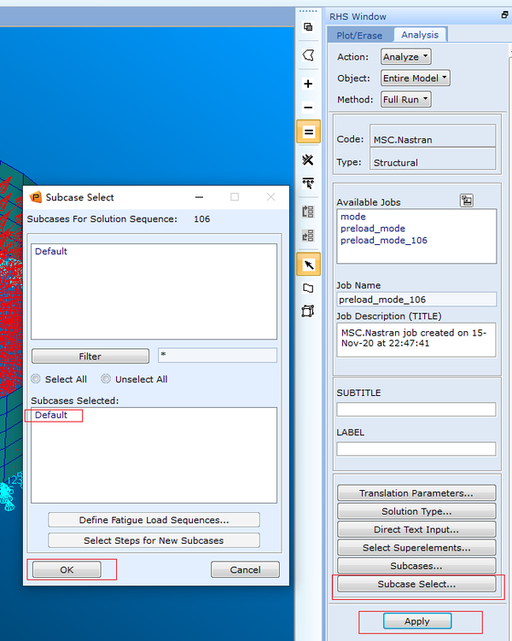Confirm Subcase Select dialog with OK
The image size is (512, 641).
coord(67,569)
